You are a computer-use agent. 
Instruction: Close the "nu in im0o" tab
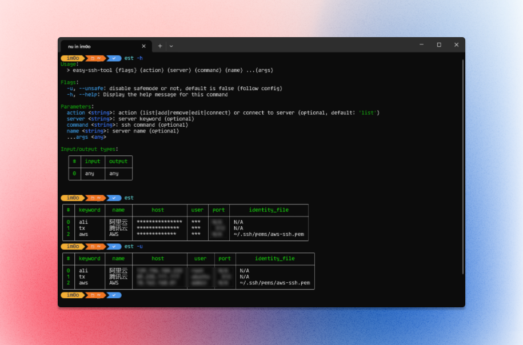pos(144,46)
